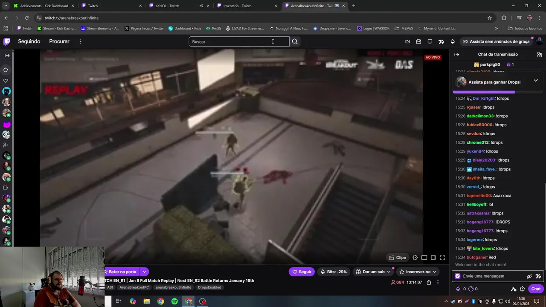Open the notifications inbox icon
The height and width of the screenshot is (307, 546).
418,41
